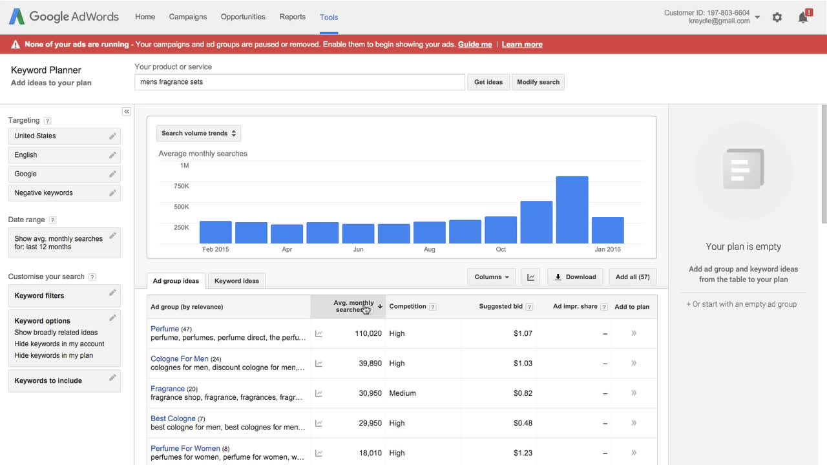Open Suggested bid help icon

(529, 307)
